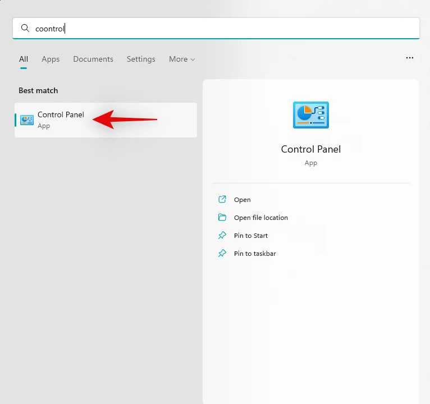Select the All filter tab
The width and height of the screenshot is (430, 404).
(x=24, y=59)
